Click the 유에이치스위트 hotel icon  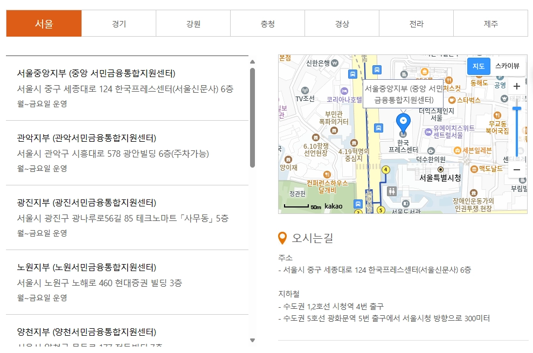click(x=428, y=131)
